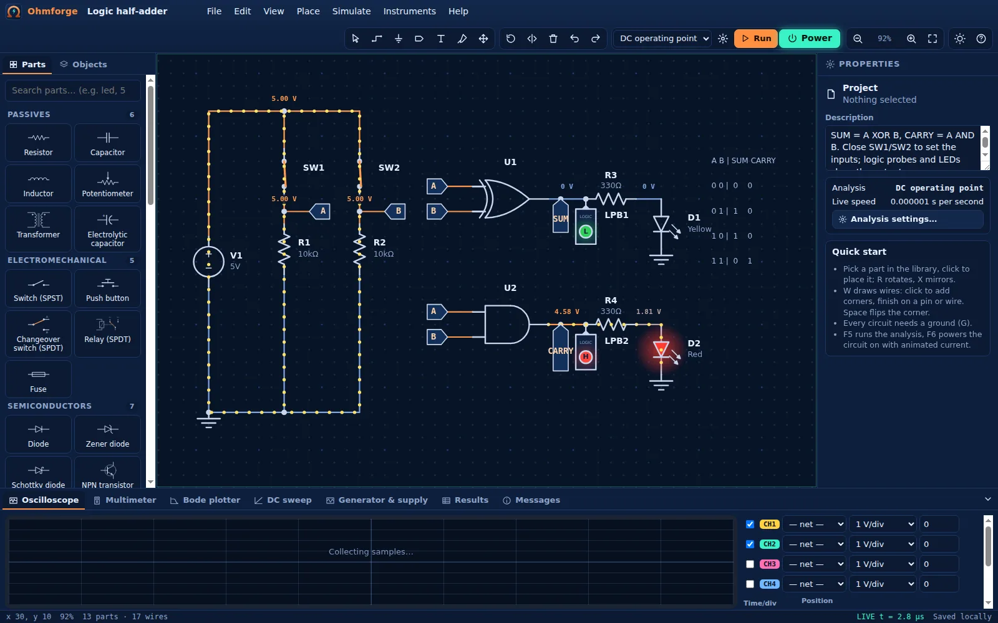
Task: Click the parts list scrollbar thumb
Action: coord(150,145)
